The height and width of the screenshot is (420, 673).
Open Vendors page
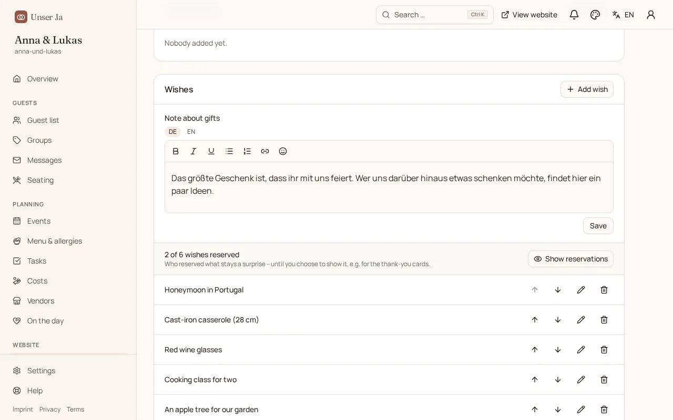coord(68,301)
